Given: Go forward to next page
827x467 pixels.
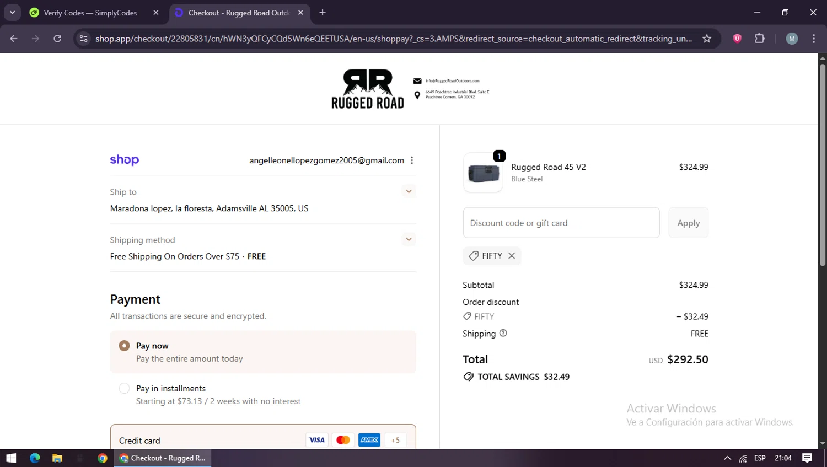Looking at the screenshot, I should pos(35,39).
